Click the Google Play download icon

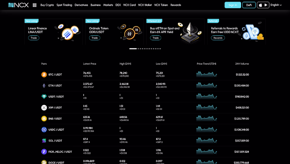[x=266, y=5]
